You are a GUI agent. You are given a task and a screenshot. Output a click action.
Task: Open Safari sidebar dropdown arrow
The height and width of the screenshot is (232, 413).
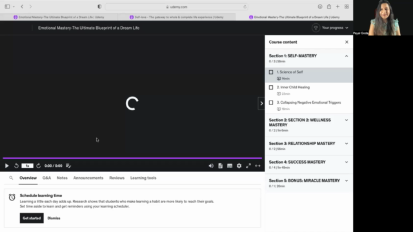(14, 6)
